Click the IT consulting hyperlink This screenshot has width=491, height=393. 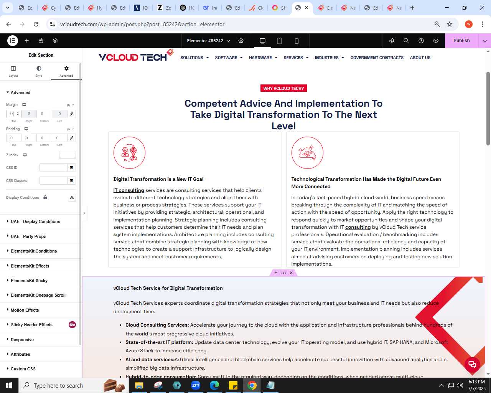[x=129, y=190]
